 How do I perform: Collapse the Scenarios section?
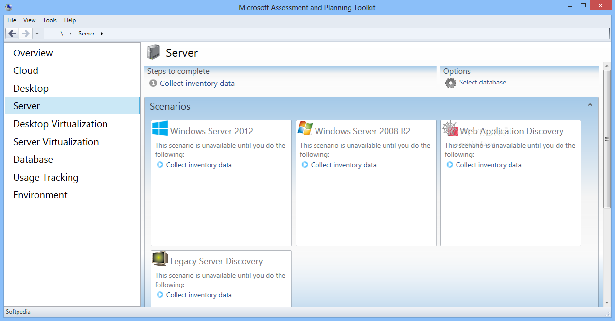tap(590, 105)
